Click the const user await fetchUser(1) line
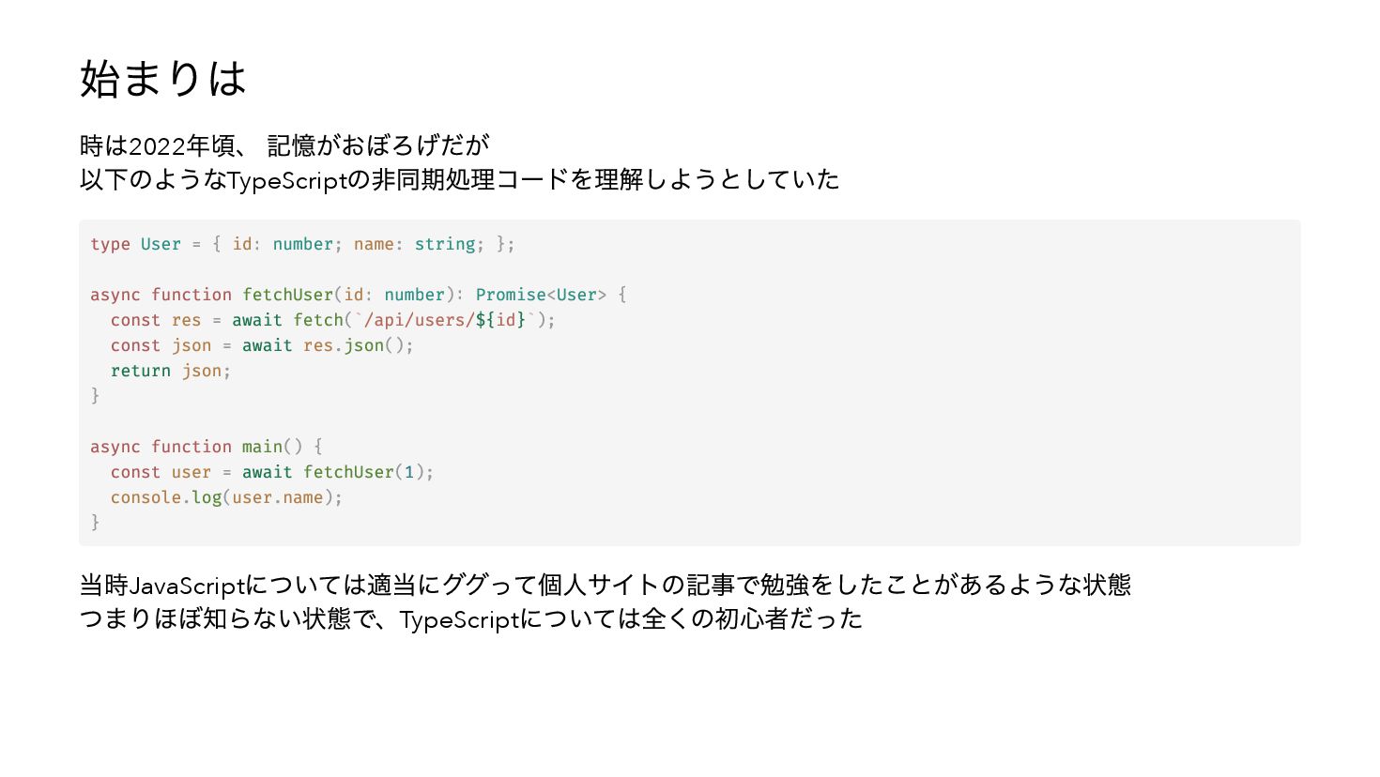This screenshot has width=1380, height=777. tap(272, 472)
